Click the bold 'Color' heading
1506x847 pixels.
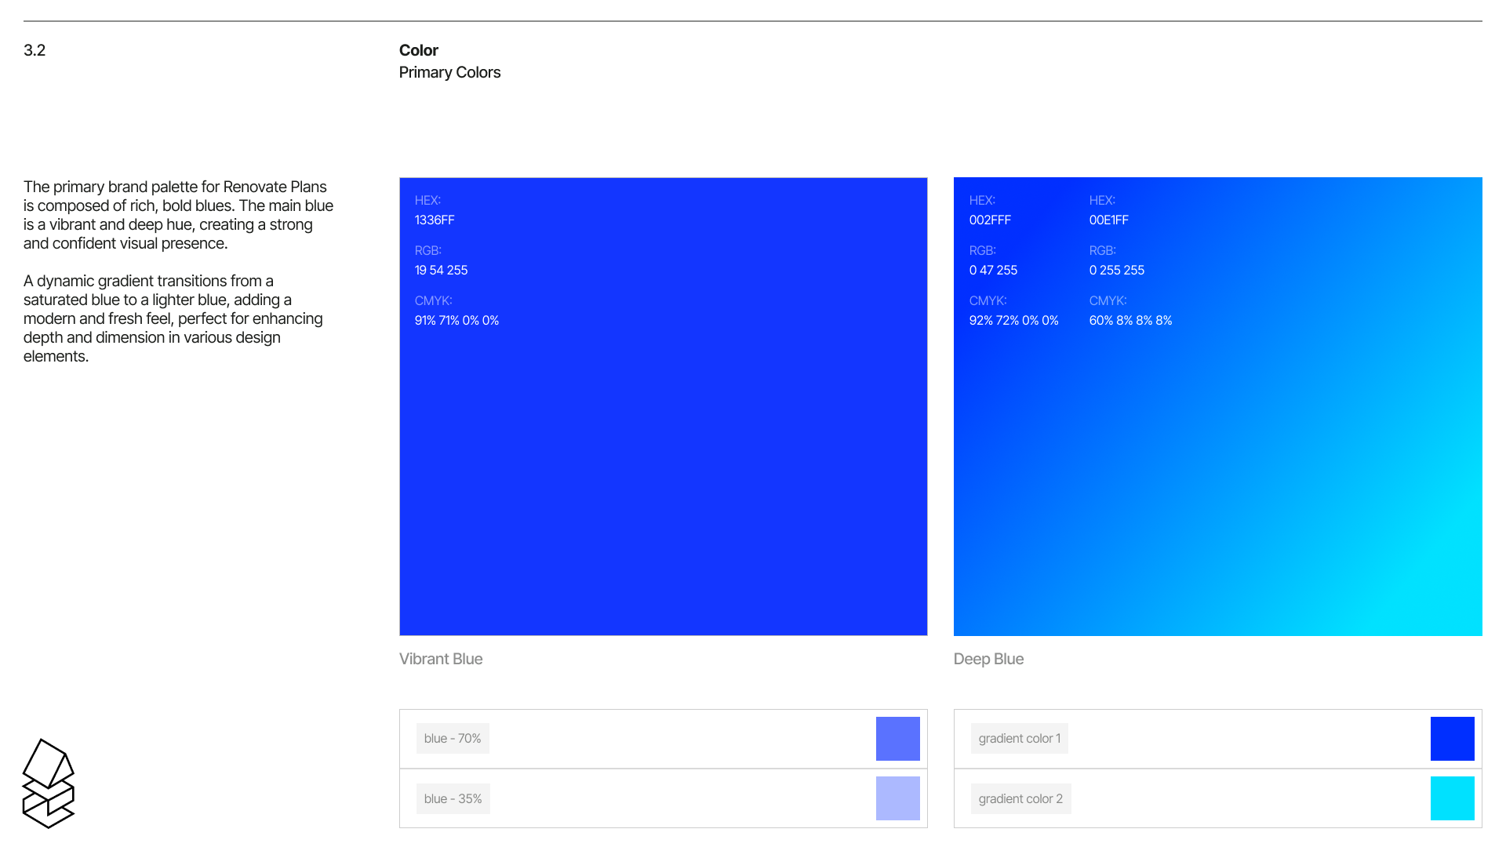pos(419,50)
